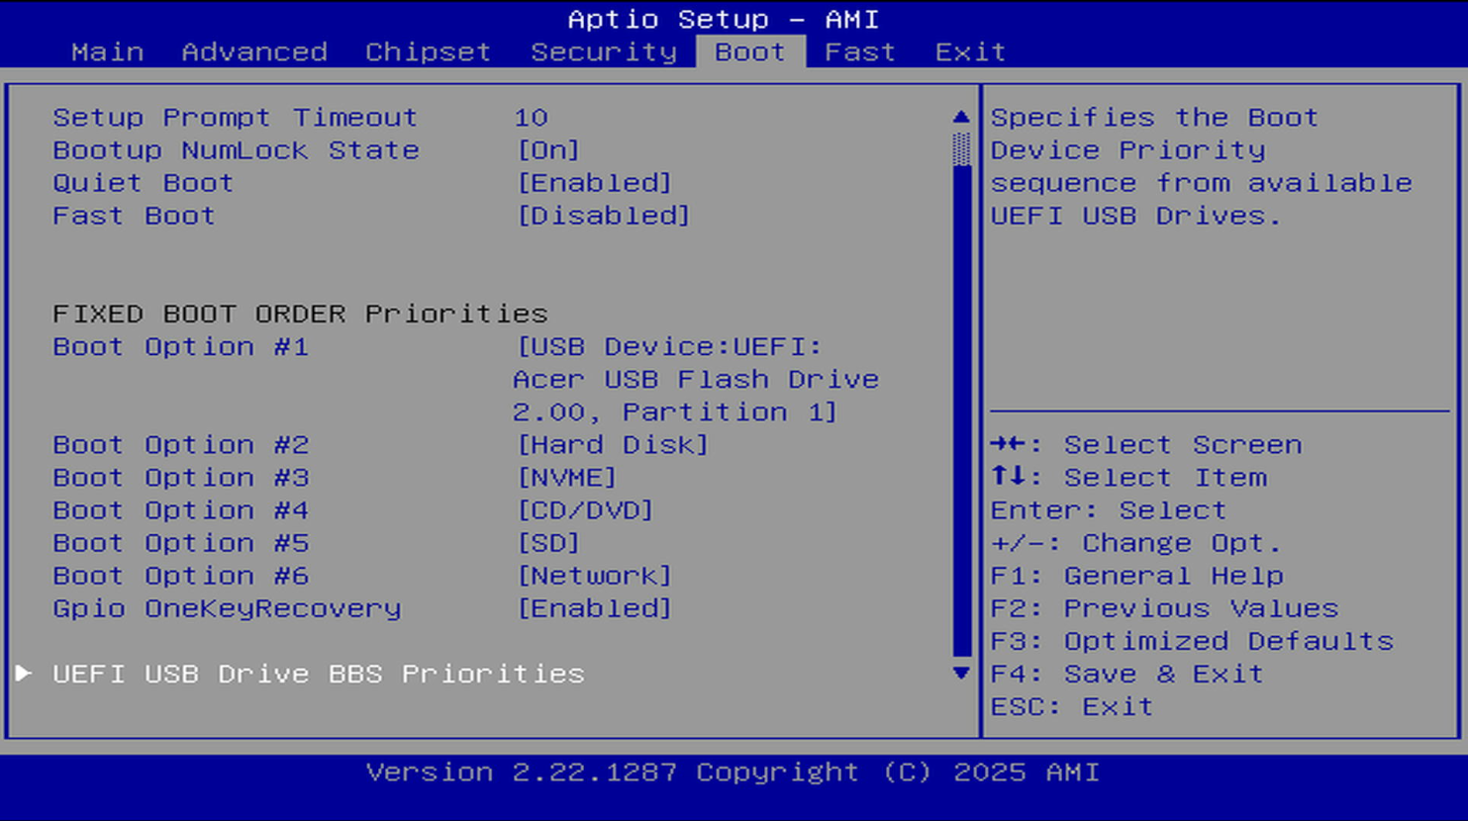The height and width of the screenshot is (821, 1468).
Task: Switch to the Exit tab
Action: click(x=970, y=51)
